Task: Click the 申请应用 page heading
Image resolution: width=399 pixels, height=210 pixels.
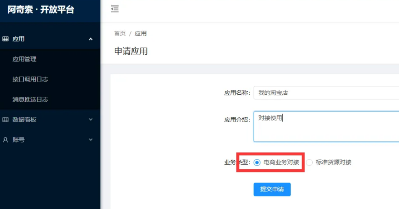Action: click(x=131, y=51)
